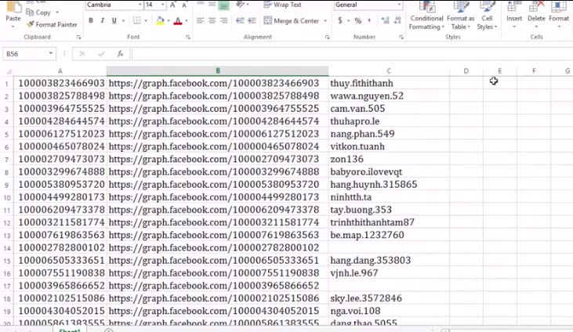
Task: Activate the Format Painter tool
Action: pos(52,24)
